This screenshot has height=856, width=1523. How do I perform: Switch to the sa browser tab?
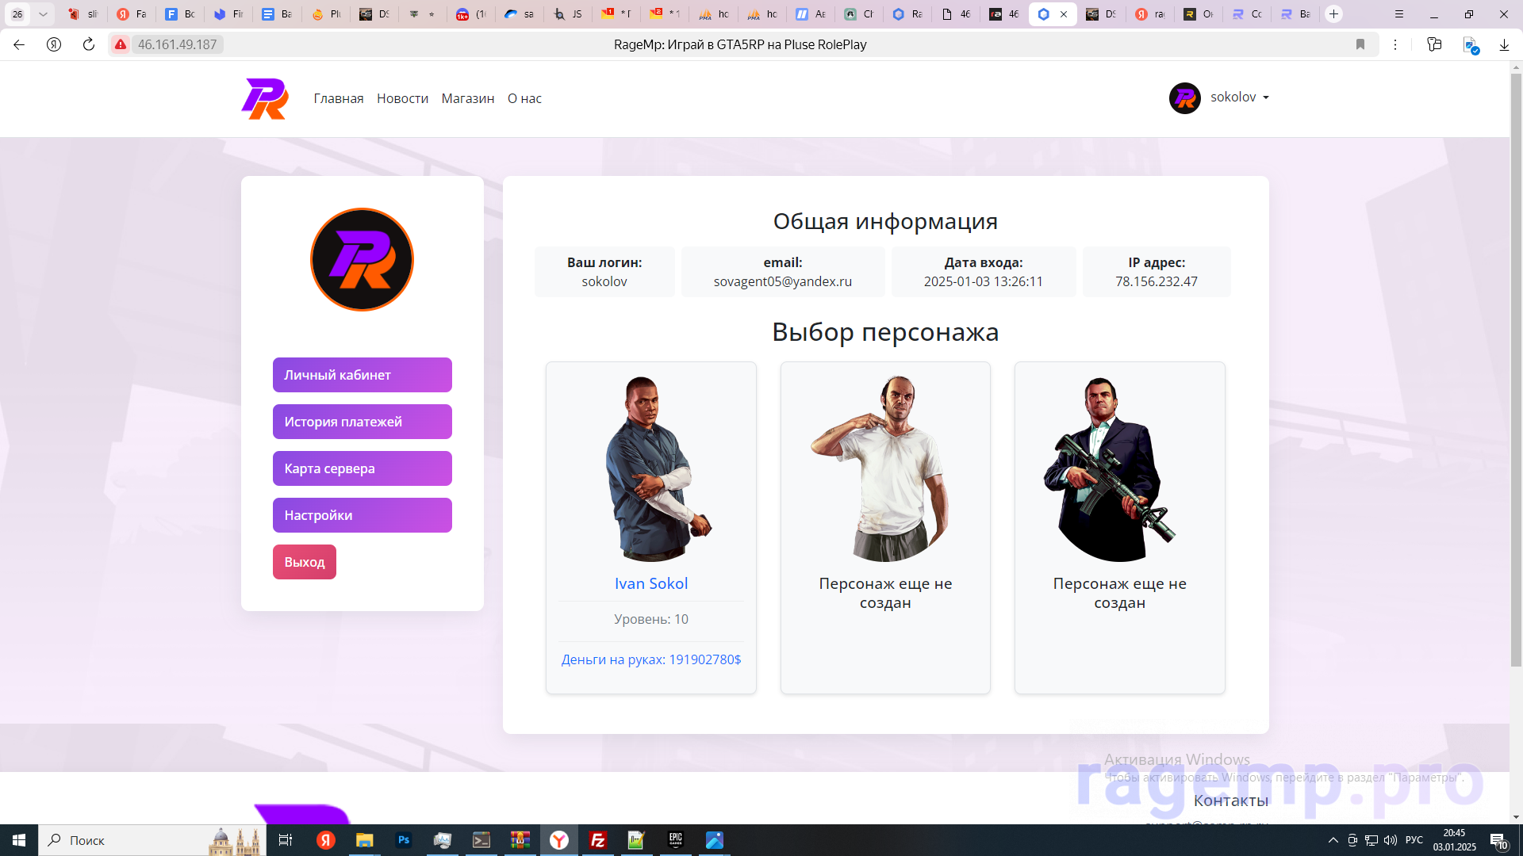pos(520,14)
